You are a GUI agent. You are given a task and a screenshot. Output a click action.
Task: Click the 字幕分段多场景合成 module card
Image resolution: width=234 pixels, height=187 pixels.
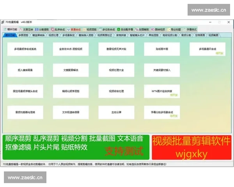pos(162,112)
